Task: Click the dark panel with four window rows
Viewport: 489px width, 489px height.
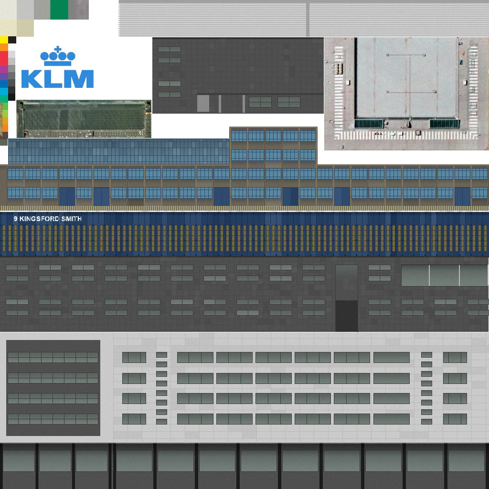Action: point(53,388)
